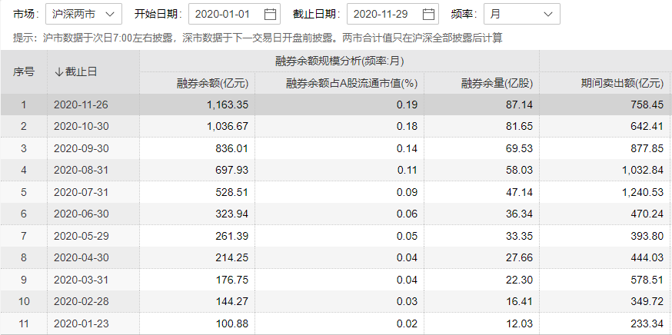Screen dimensions: 672x335
Task: Click the 融券余量(亿股) column header
Action: point(492,83)
